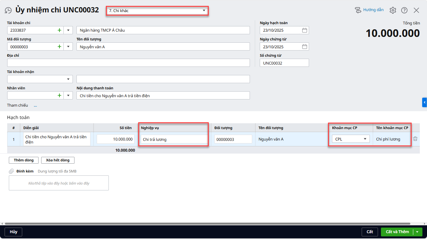The width and height of the screenshot is (427, 239).
Task: Expand the Tài khoản nhận dropdown
Action: pyautogui.click(x=68, y=79)
